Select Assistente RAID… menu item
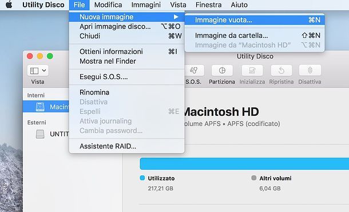The image size is (349, 212). [126, 146]
